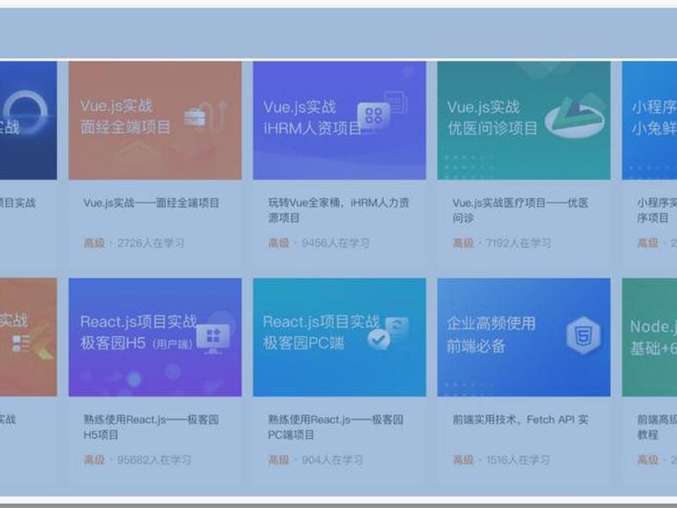Click 高级 tag on the 前端高级 教程 card
Screen dimensions: 677x508
[x=647, y=460]
